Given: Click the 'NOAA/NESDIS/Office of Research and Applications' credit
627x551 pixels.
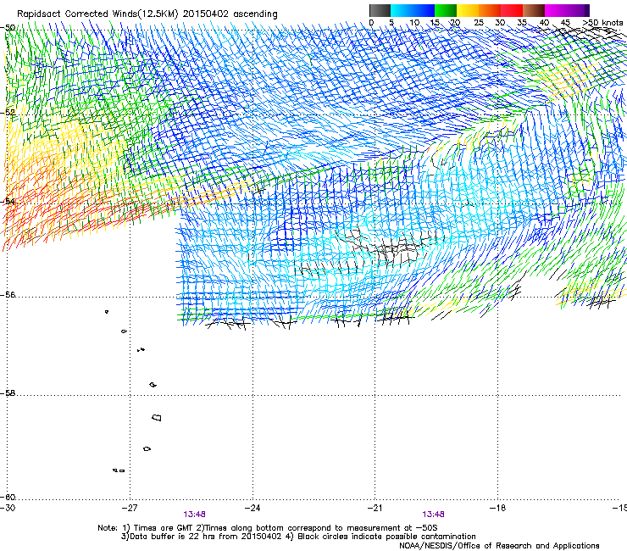Looking at the screenshot, I should point(499,546).
